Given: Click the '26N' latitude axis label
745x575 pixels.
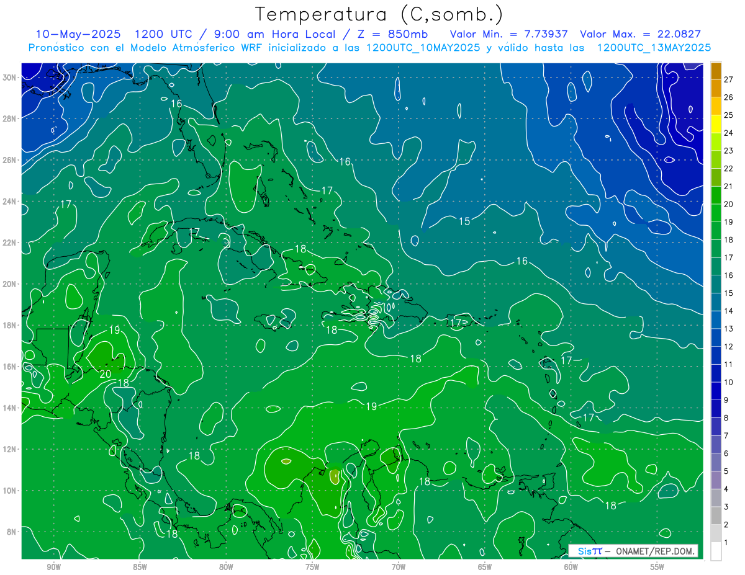Looking at the screenshot, I should [x=9, y=160].
